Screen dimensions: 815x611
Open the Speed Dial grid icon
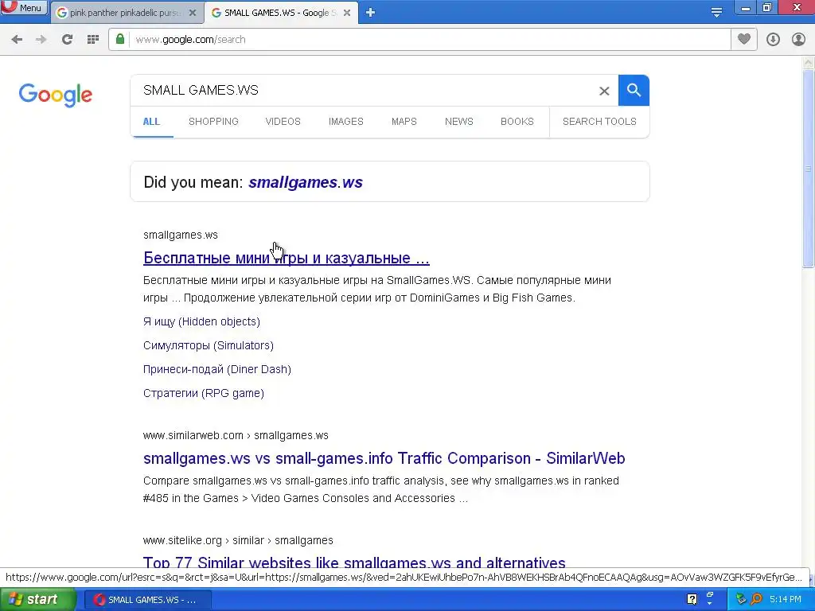tap(92, 40)
